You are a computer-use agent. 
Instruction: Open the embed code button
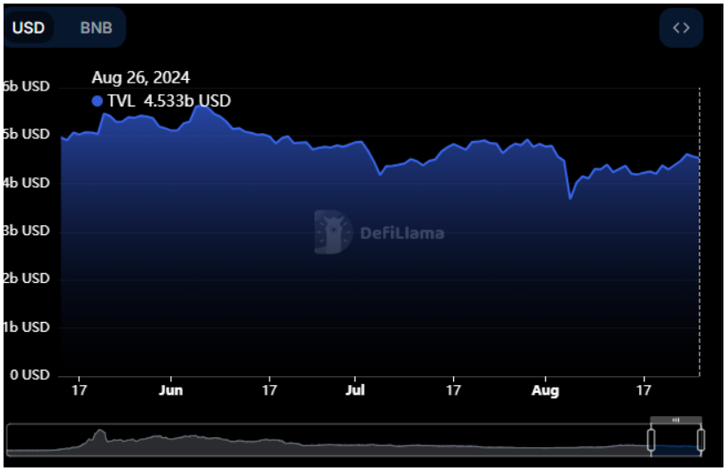[x=681, y=27]
